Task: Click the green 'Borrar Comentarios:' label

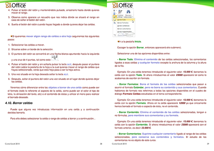Action: click(x=130, y=134)
